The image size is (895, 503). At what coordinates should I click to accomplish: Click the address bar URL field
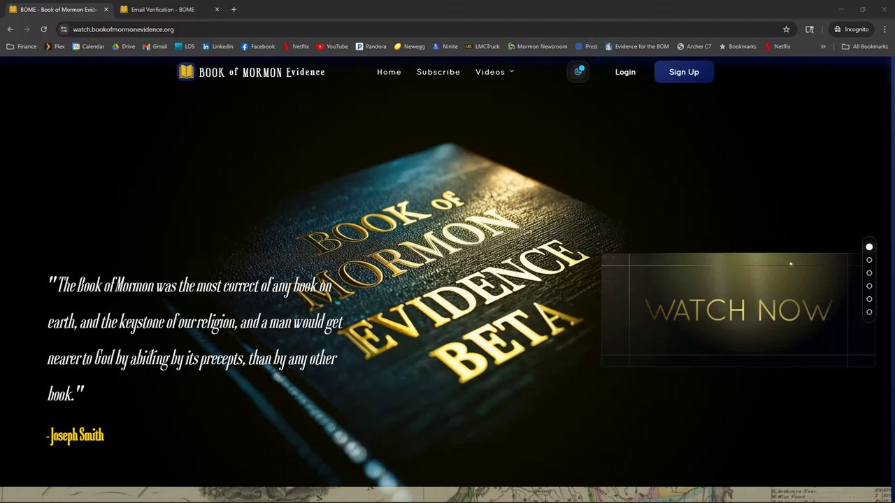tap(424, 29)
